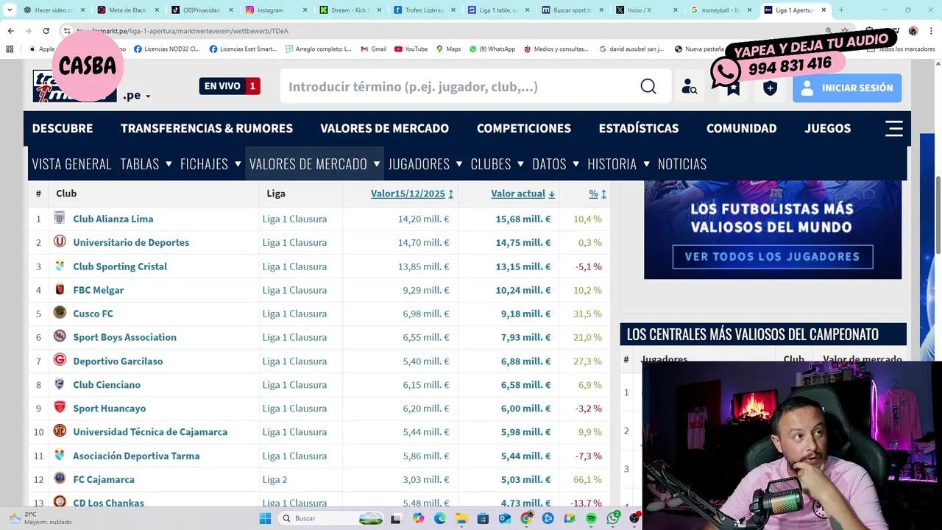942x530 pixels.
Task: Click the shield plus icon in header
Action: [770, 88]
